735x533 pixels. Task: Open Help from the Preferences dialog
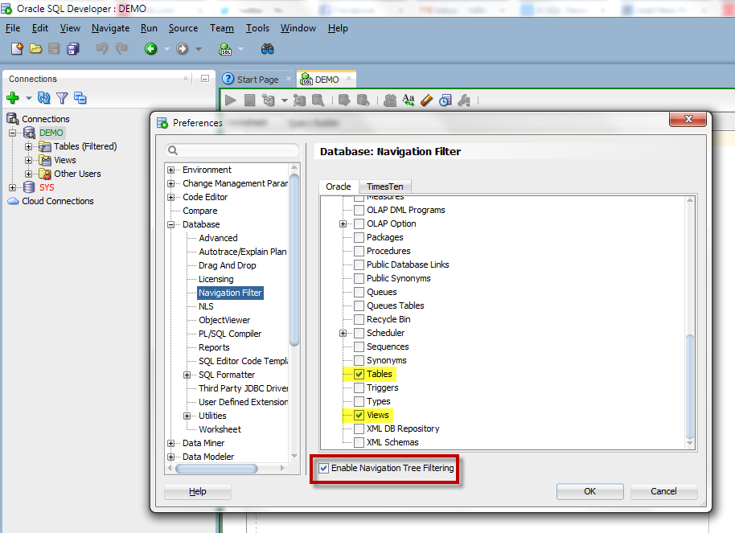coord(197,491)
